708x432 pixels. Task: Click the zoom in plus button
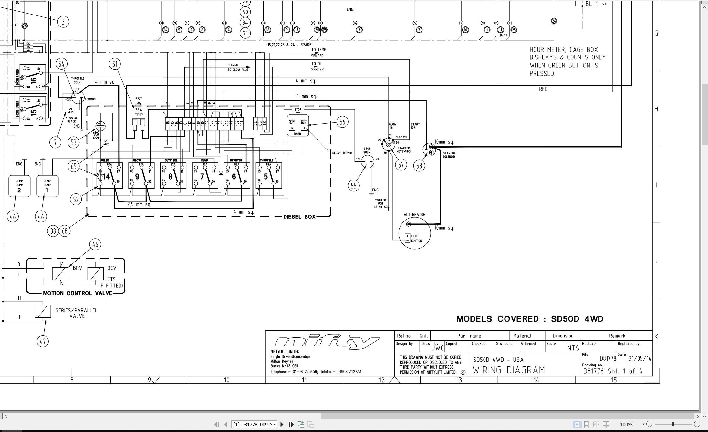(697, 424)
